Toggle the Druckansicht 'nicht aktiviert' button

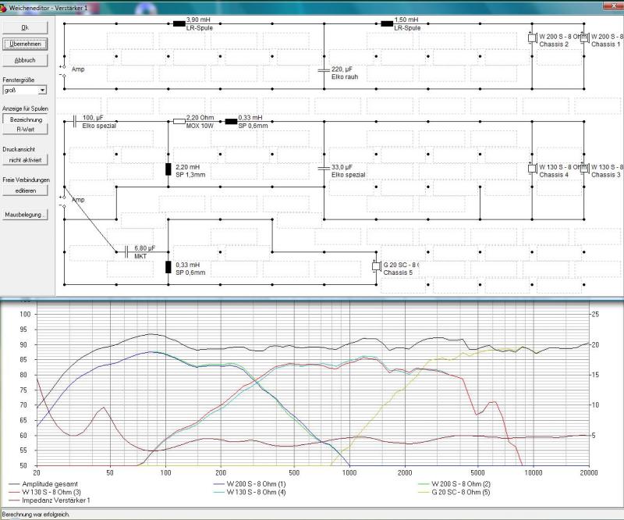[24, 159]
